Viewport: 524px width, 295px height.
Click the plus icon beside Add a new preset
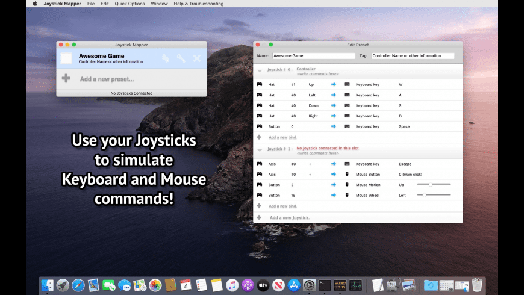coord(66,78)
